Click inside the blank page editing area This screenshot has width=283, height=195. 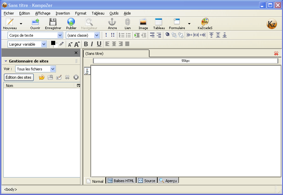coord(186,121)
